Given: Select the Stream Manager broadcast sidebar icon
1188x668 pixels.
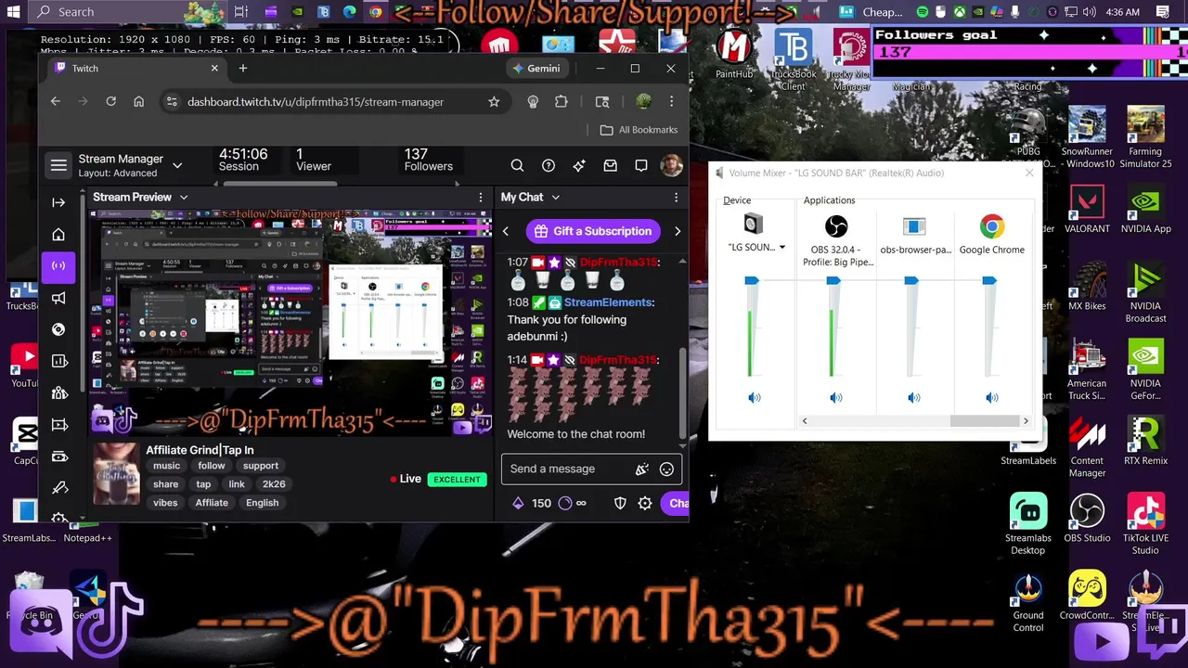Looking at the screenshot, I should [x=58, y=266].
